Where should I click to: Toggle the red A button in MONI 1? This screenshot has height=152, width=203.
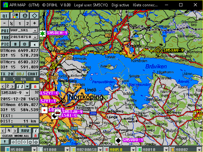tap(35, 86)
